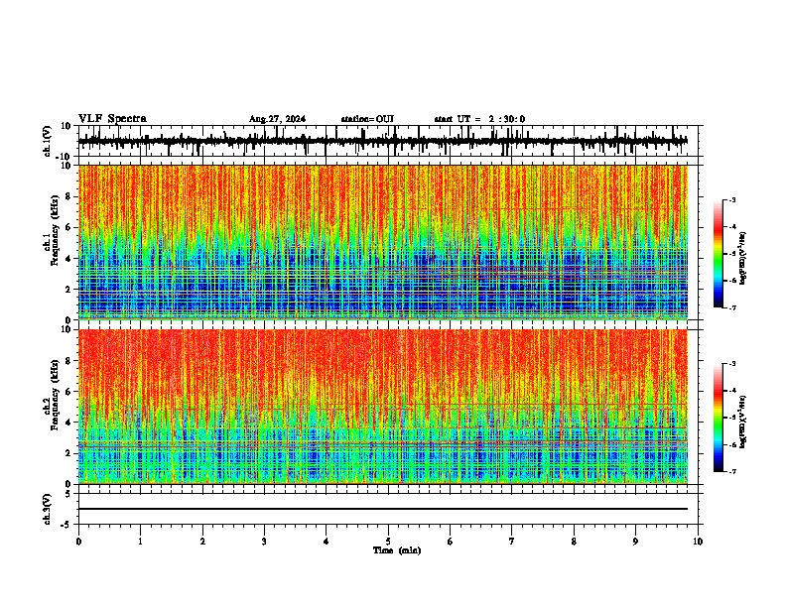Click the ch.1 colorbar log(PSD) axis title
The image size is (786, 607).
point(743,258)
